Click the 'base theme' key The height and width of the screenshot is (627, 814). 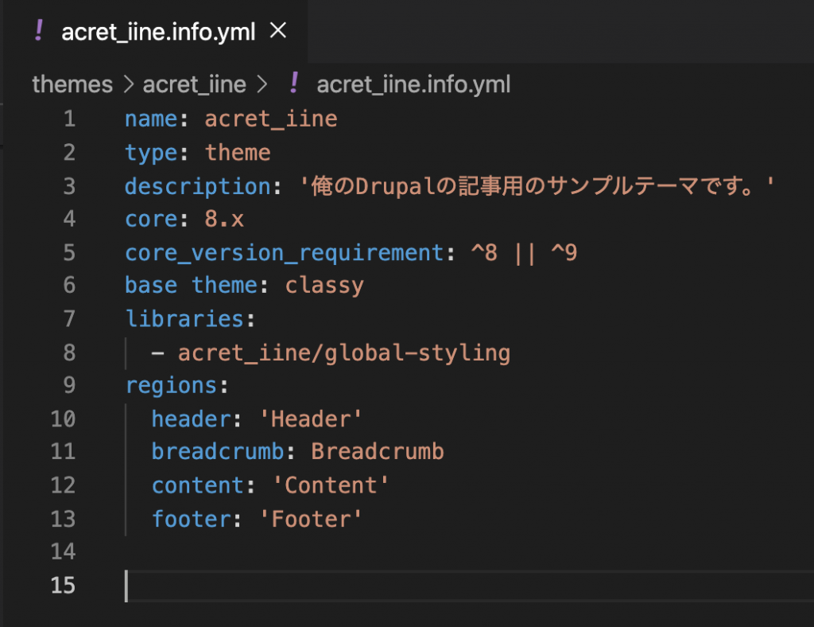tap(191, 285)
